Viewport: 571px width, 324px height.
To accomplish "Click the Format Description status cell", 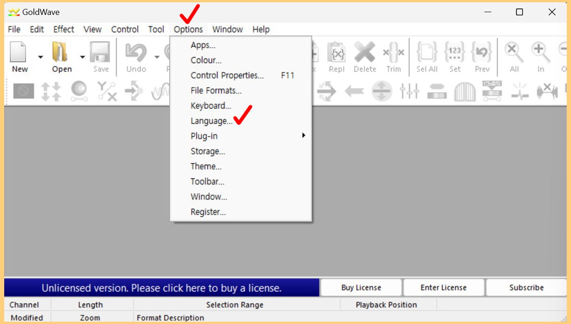I will [350, 318].
